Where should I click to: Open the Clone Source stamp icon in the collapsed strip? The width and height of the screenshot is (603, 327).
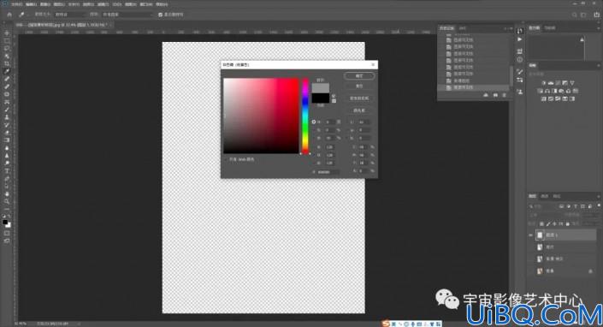[x=519, y=92]
